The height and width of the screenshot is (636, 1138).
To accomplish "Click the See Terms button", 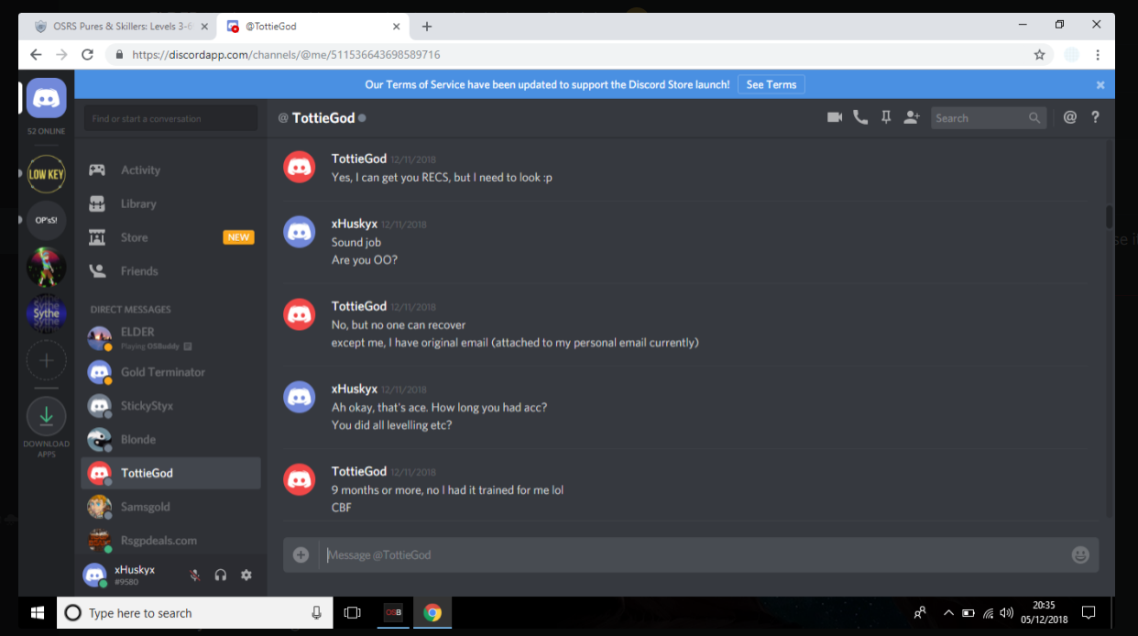I will click(771, 84).
